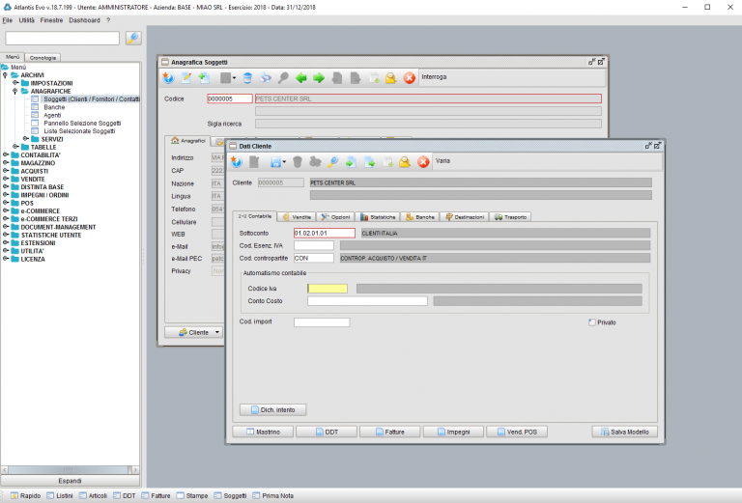Expand the MAGAZZINO tree folder
This screenshot has width=742, height=503.
(x=6, y=162)
